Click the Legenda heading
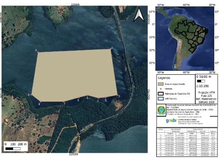Image resolution: width=219 pixels, height=158 pixels. click(x=164, y=78)
